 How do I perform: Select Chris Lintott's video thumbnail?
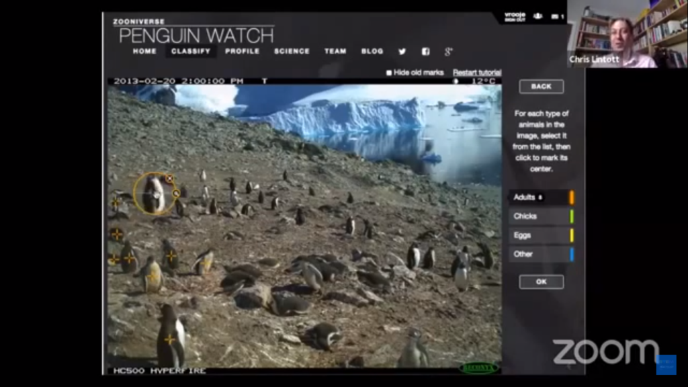click(628, 34)
